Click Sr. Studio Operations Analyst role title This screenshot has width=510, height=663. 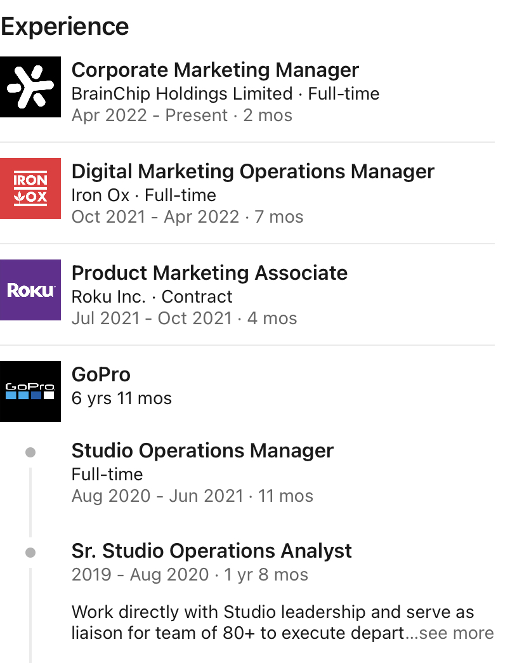(x=211, y=551)
